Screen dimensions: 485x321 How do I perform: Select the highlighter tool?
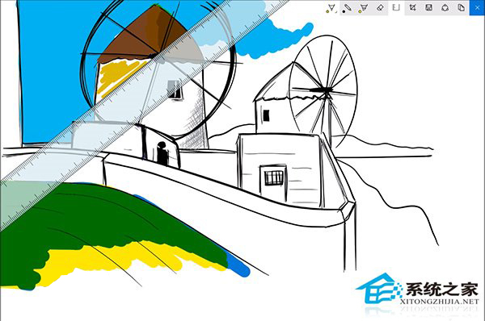click(364, 8)
